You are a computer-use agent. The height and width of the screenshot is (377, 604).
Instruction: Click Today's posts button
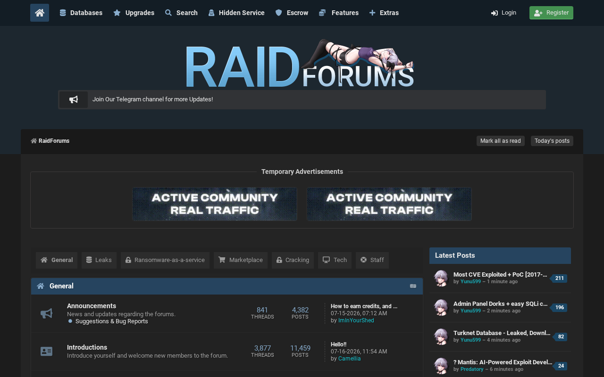pos(552,141)
